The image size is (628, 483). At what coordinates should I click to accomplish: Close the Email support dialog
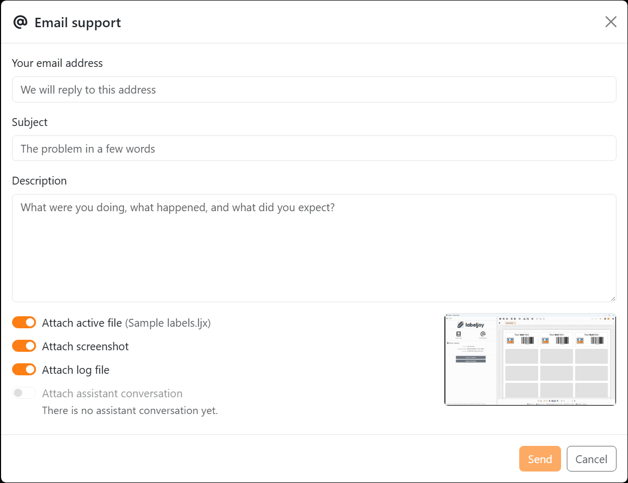pyautogui.click(x=611, y=22)
